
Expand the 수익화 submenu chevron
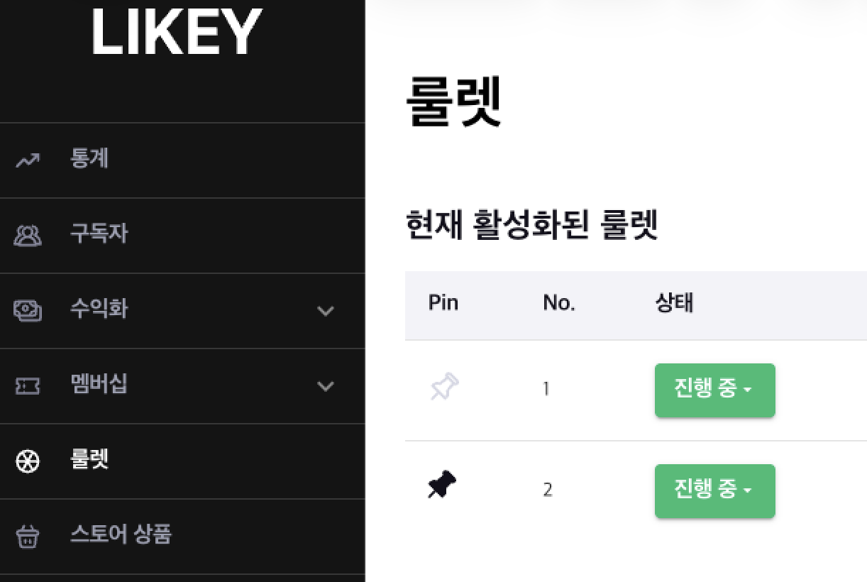click(x=326, y=311)
